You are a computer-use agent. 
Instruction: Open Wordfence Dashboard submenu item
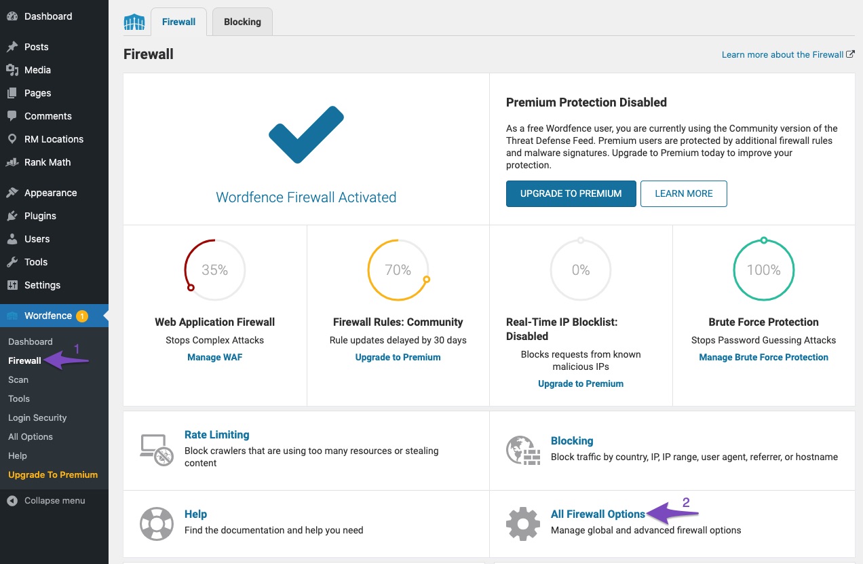tap(31, 341)
